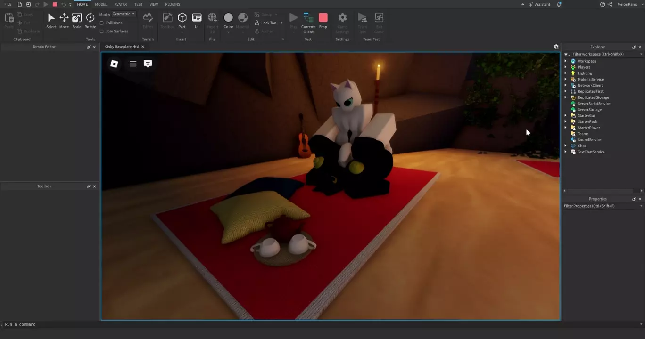Activate the Scale tool
Screen dimensions: 645x339
coord(76,21)
